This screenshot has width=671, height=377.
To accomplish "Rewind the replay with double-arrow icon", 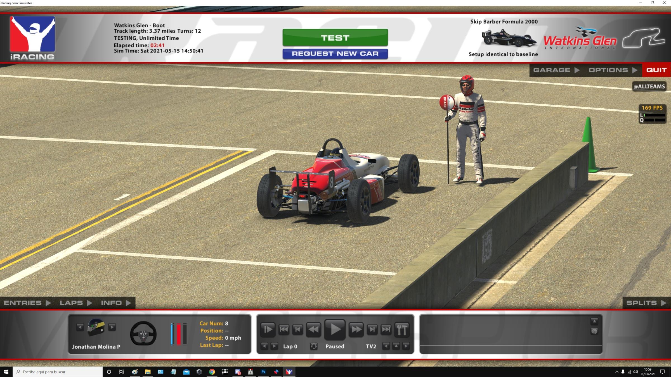I will [313, 329].
